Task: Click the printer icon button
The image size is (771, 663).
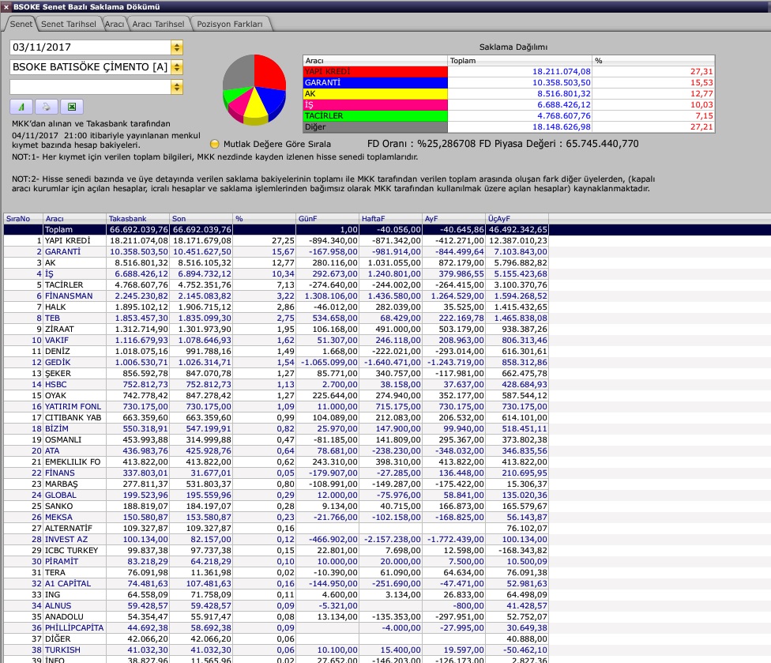Action: coord(47,107)
